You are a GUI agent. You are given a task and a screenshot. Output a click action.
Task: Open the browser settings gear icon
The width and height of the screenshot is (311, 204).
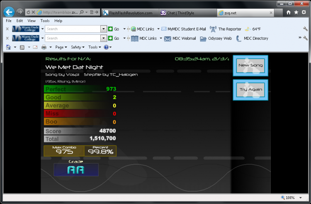tap(304, 12)
